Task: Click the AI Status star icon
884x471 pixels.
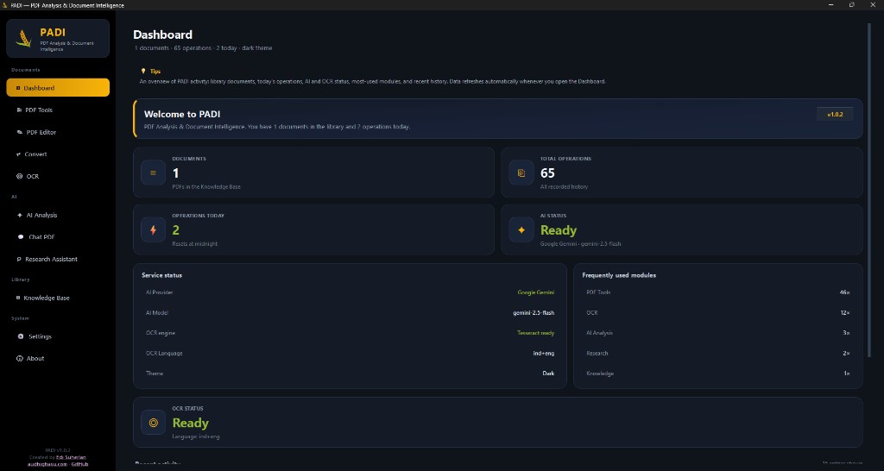Action: coord(521,229)
